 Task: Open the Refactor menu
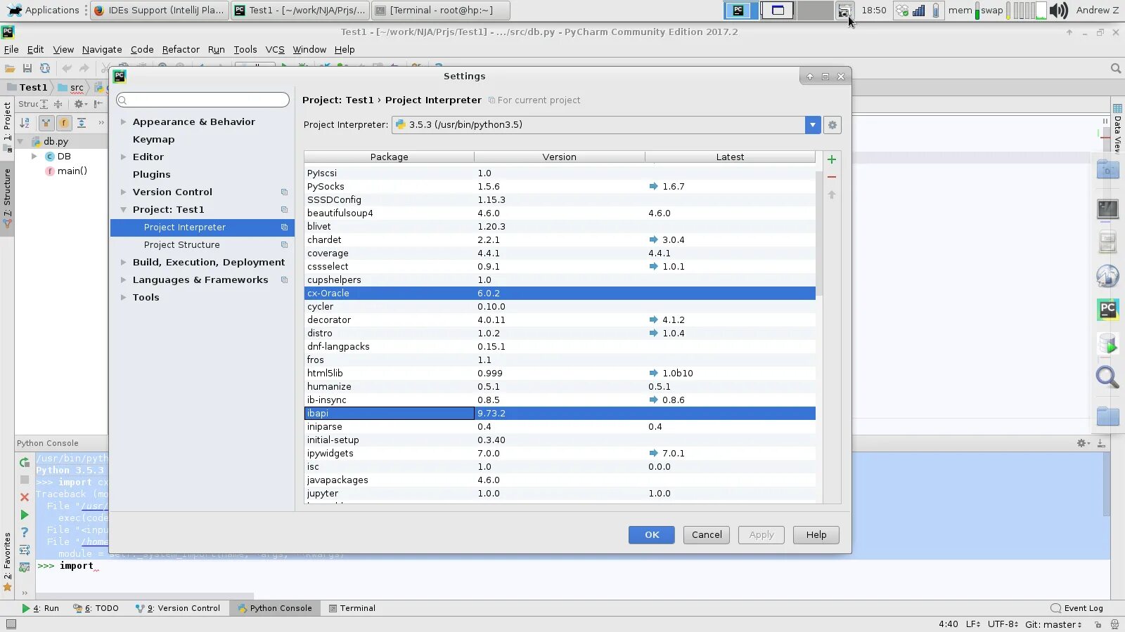tap(181, 49)
